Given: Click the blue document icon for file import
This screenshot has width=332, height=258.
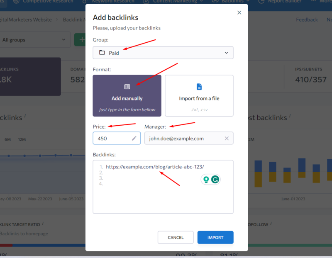Looking at the screenshot, I should tap(199, 87).
